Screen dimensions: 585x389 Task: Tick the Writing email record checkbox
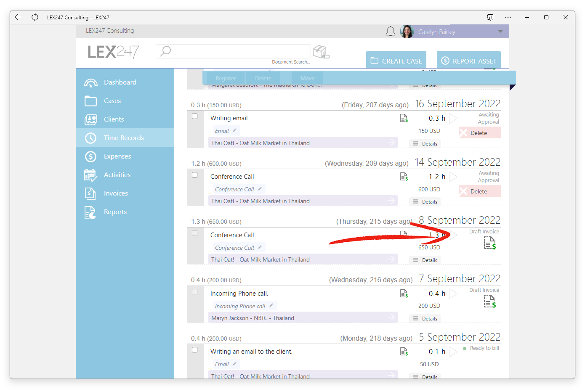pos(194,116)
